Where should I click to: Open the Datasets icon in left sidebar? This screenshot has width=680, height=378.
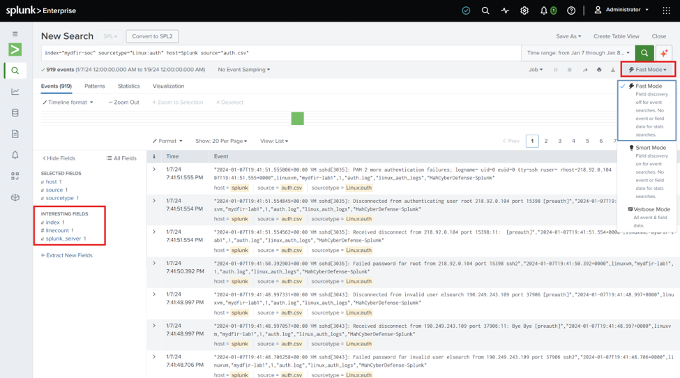[15, 113]
